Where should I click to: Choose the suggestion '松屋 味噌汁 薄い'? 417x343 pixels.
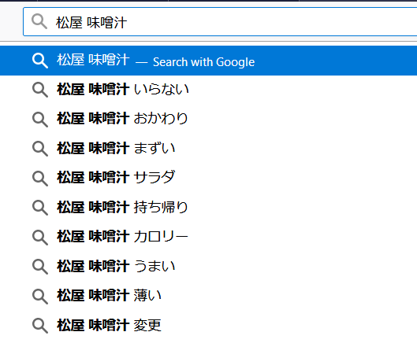coord(208,296)
